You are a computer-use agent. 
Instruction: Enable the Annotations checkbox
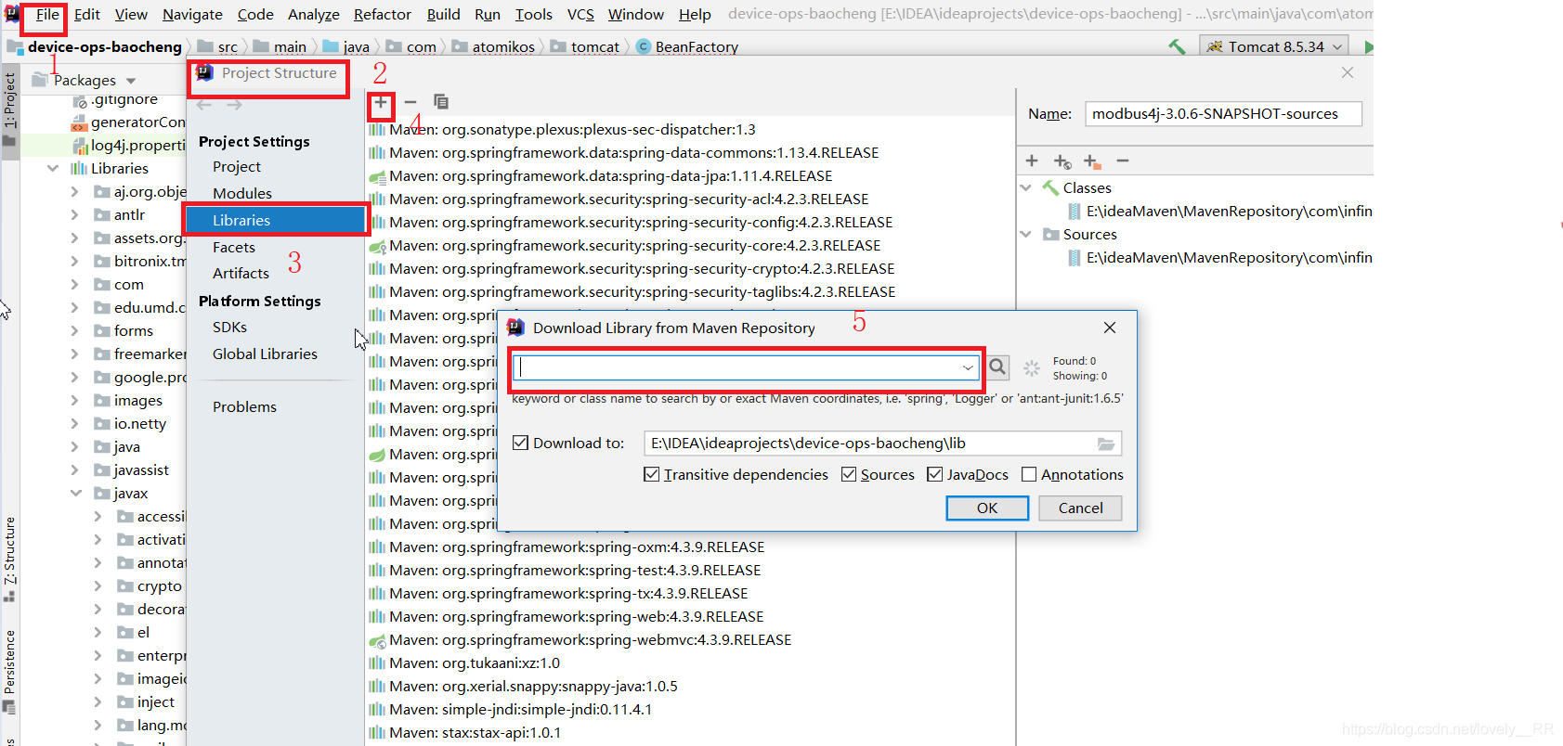coord(1029,474)
